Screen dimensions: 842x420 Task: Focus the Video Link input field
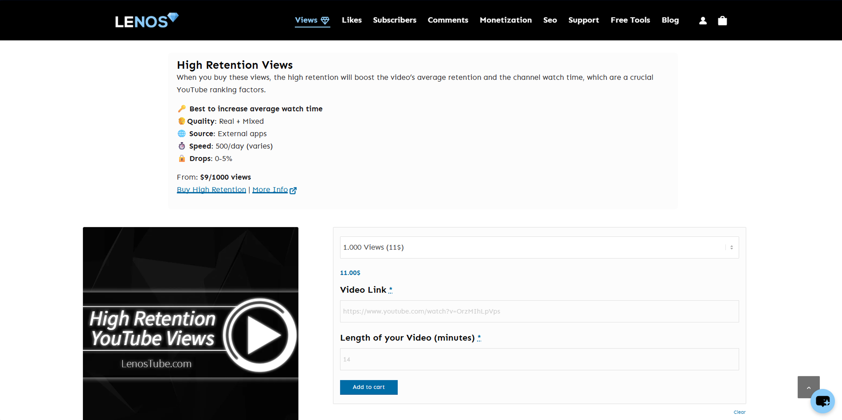539,311
